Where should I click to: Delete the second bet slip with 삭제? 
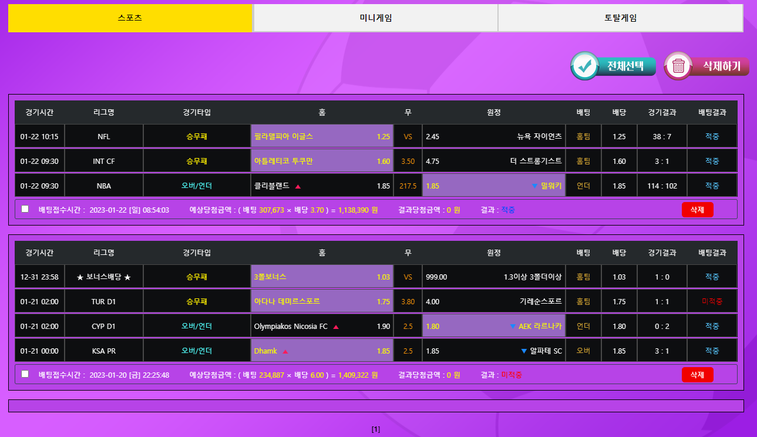point(697,375)
